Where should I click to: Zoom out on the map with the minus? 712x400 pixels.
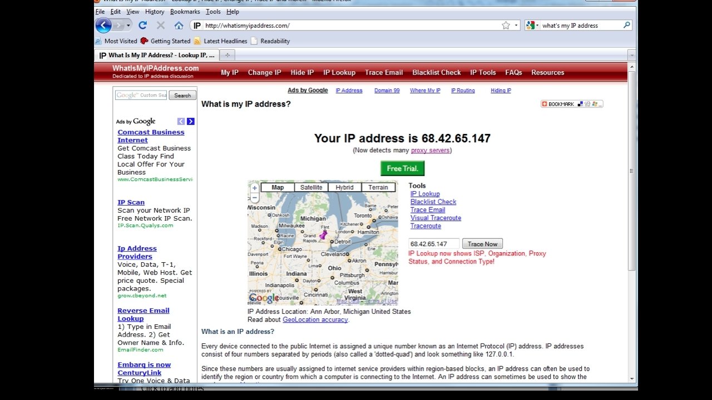255,198
